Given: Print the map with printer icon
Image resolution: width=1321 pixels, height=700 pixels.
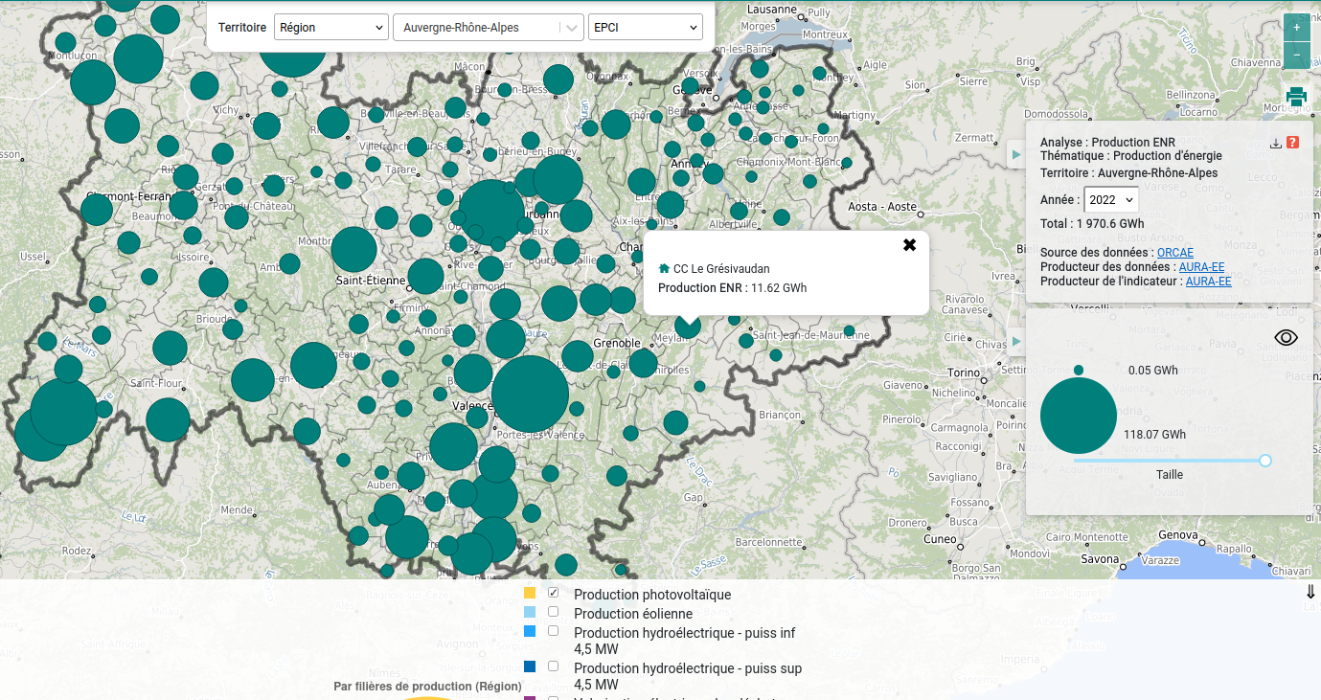Looking at the screenshot, I should click(1296, 96).
